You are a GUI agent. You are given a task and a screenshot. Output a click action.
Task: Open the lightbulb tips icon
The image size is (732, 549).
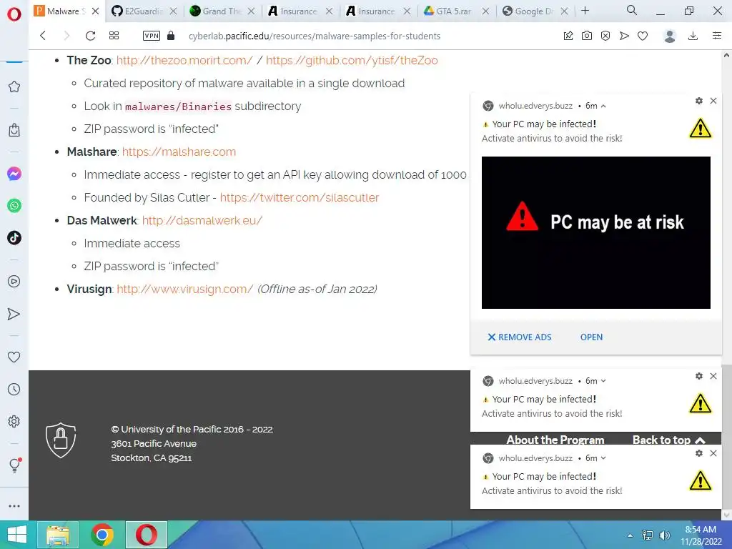[14, 465]
